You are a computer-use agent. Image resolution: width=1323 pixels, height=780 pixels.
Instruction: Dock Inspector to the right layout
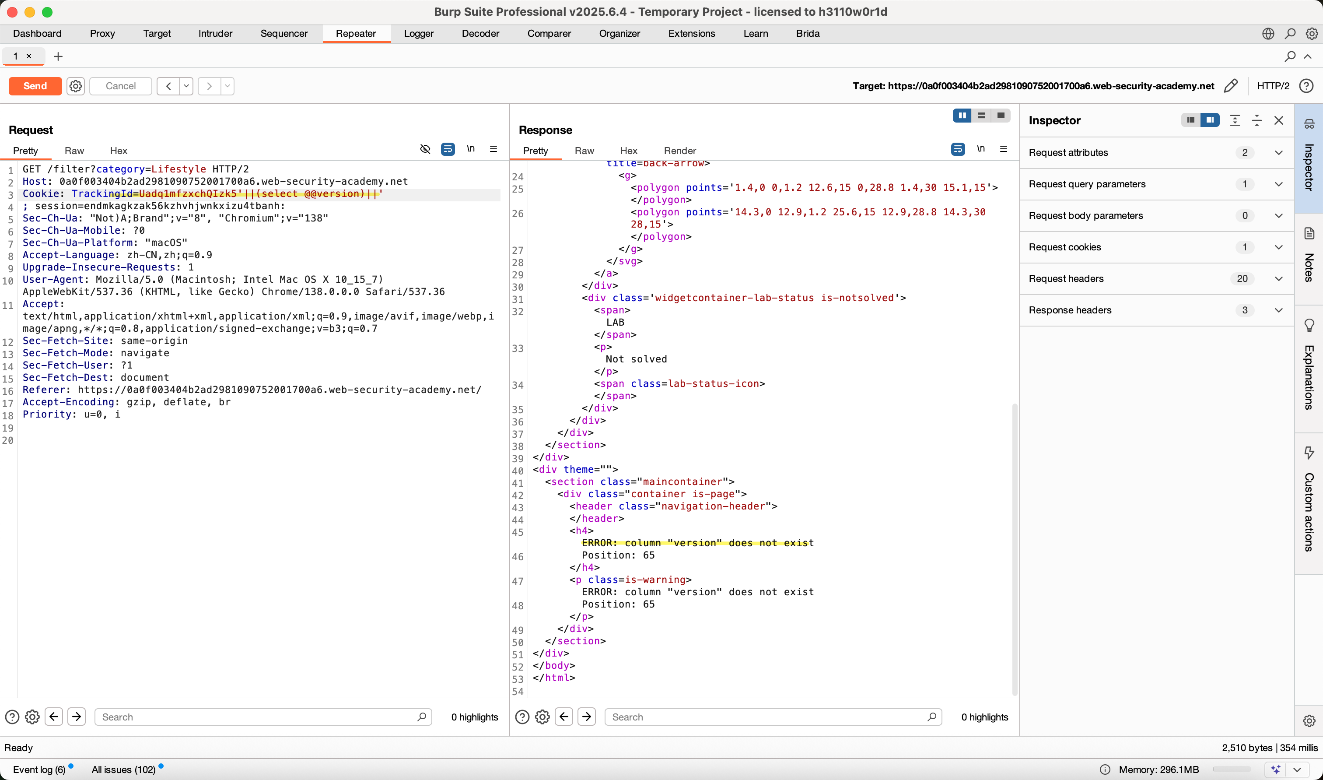(x=1210, y=120)
